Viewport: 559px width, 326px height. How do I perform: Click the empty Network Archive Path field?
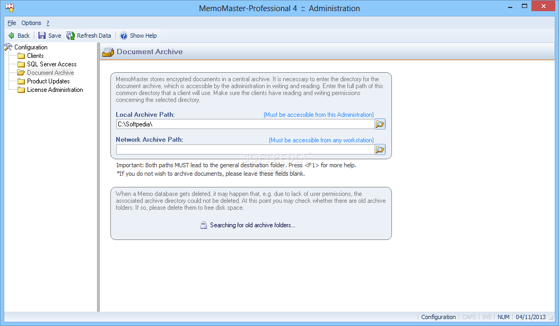coord(245,149)
